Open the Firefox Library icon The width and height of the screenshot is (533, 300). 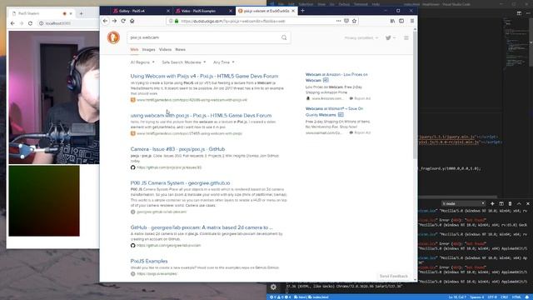[392, 21]
